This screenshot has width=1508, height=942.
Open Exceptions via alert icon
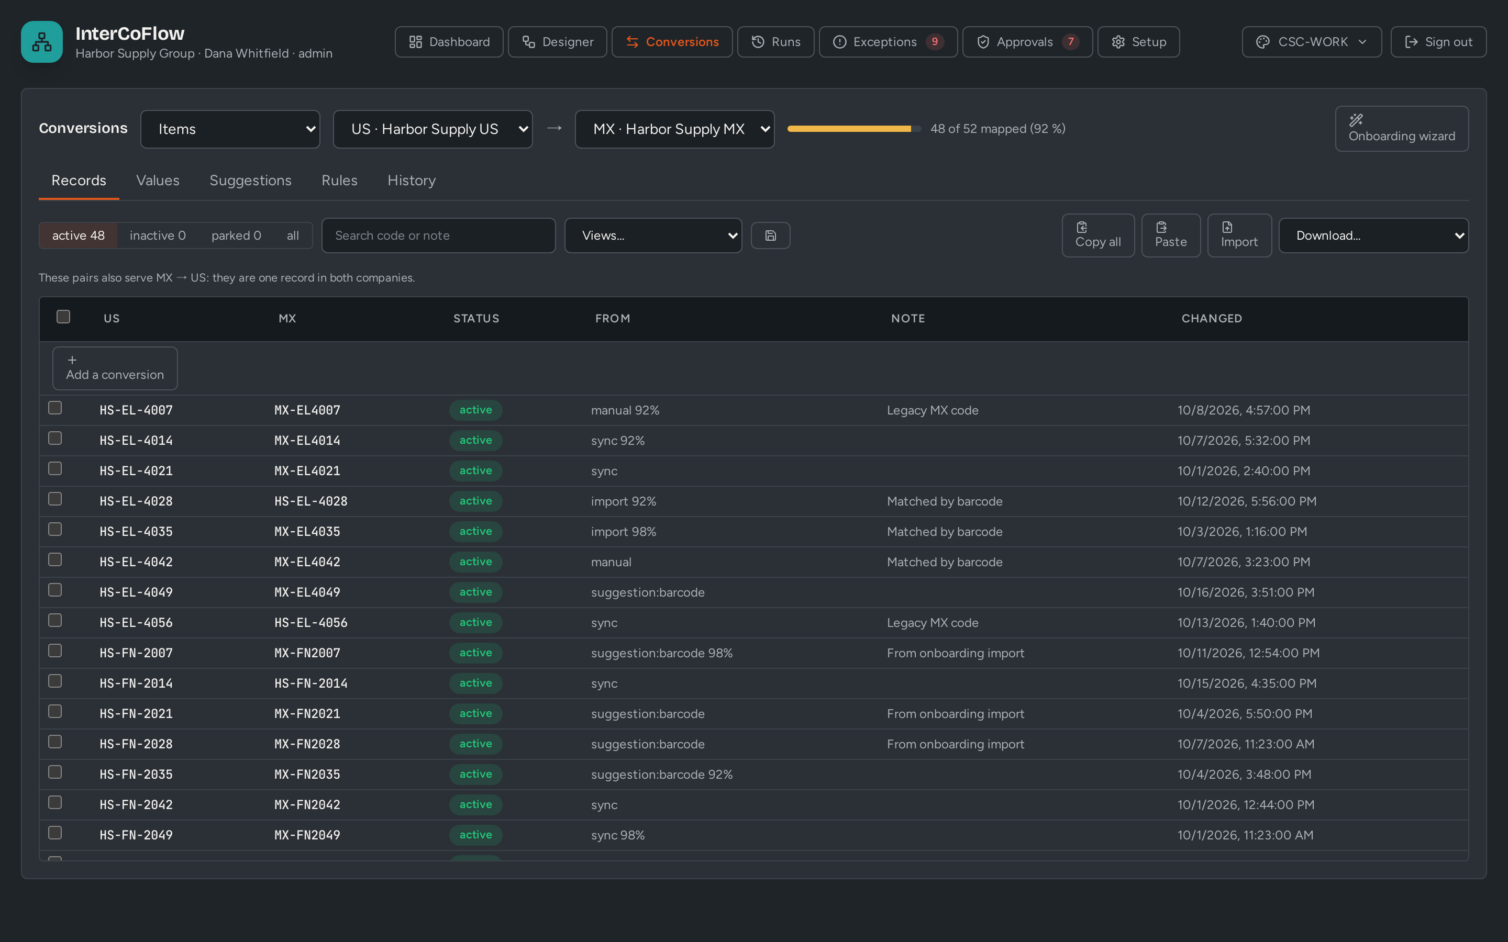pos(839,42)
